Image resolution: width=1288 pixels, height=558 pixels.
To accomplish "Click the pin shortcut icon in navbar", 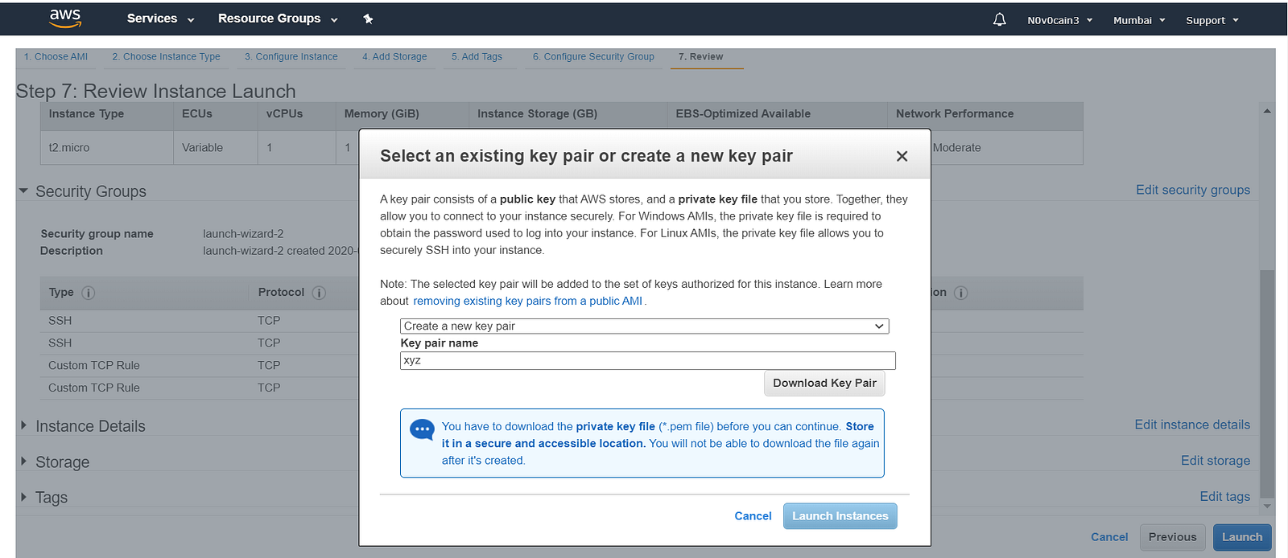I will pyautogui.click(x=368, y=18).
